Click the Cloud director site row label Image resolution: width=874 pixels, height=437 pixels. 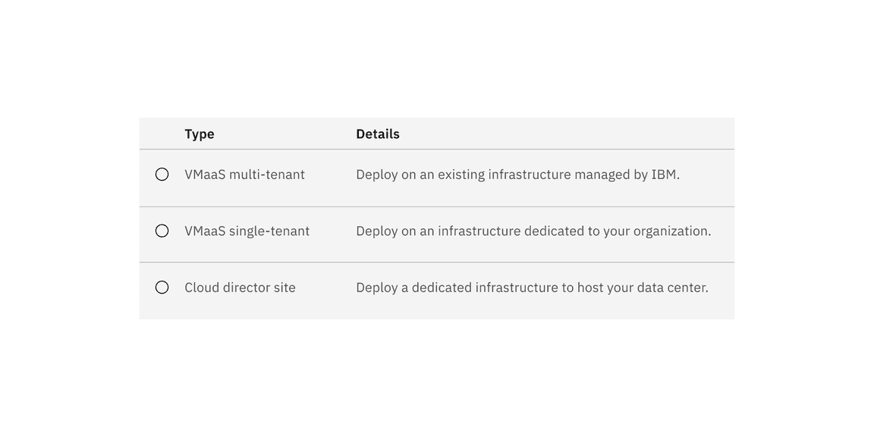click(240, 287)
